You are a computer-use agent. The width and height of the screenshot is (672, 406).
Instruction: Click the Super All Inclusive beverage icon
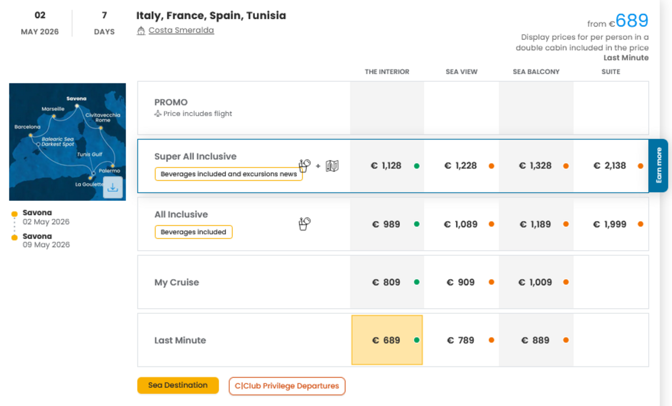(x=304, y=165)
